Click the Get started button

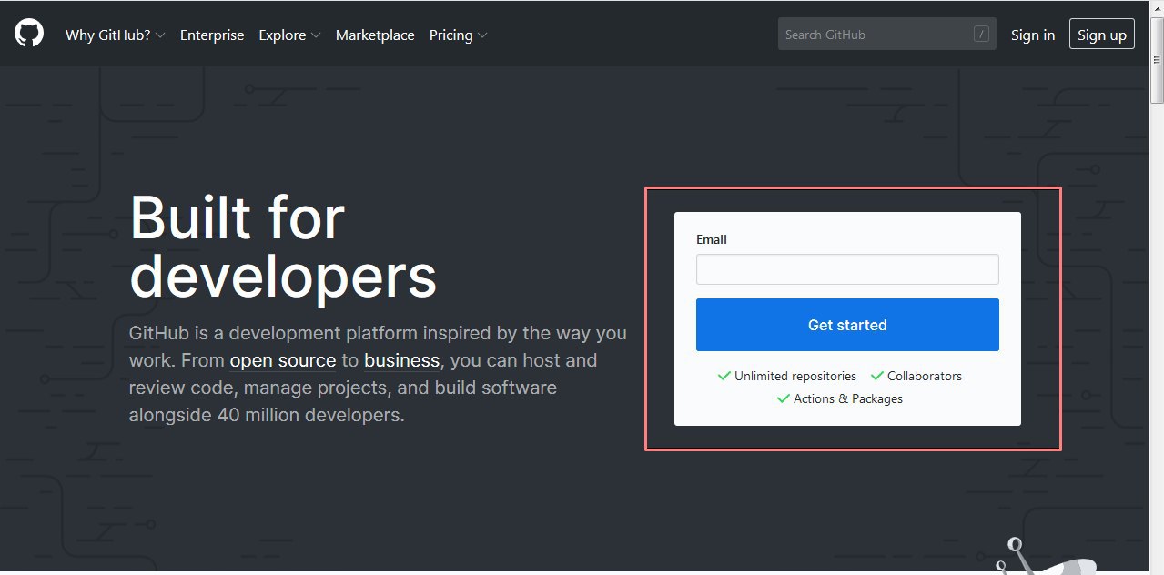pyautogui.click(x=847, y=325)
